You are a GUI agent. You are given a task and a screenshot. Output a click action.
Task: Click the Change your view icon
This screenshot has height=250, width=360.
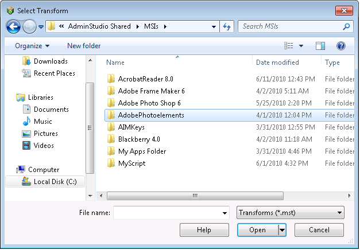click(289, 46)
